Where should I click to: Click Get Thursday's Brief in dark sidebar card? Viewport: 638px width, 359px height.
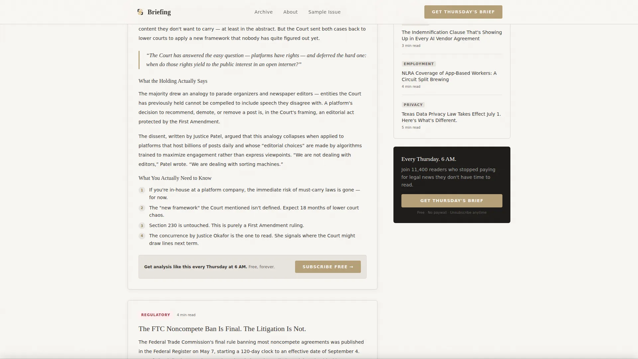452,201
